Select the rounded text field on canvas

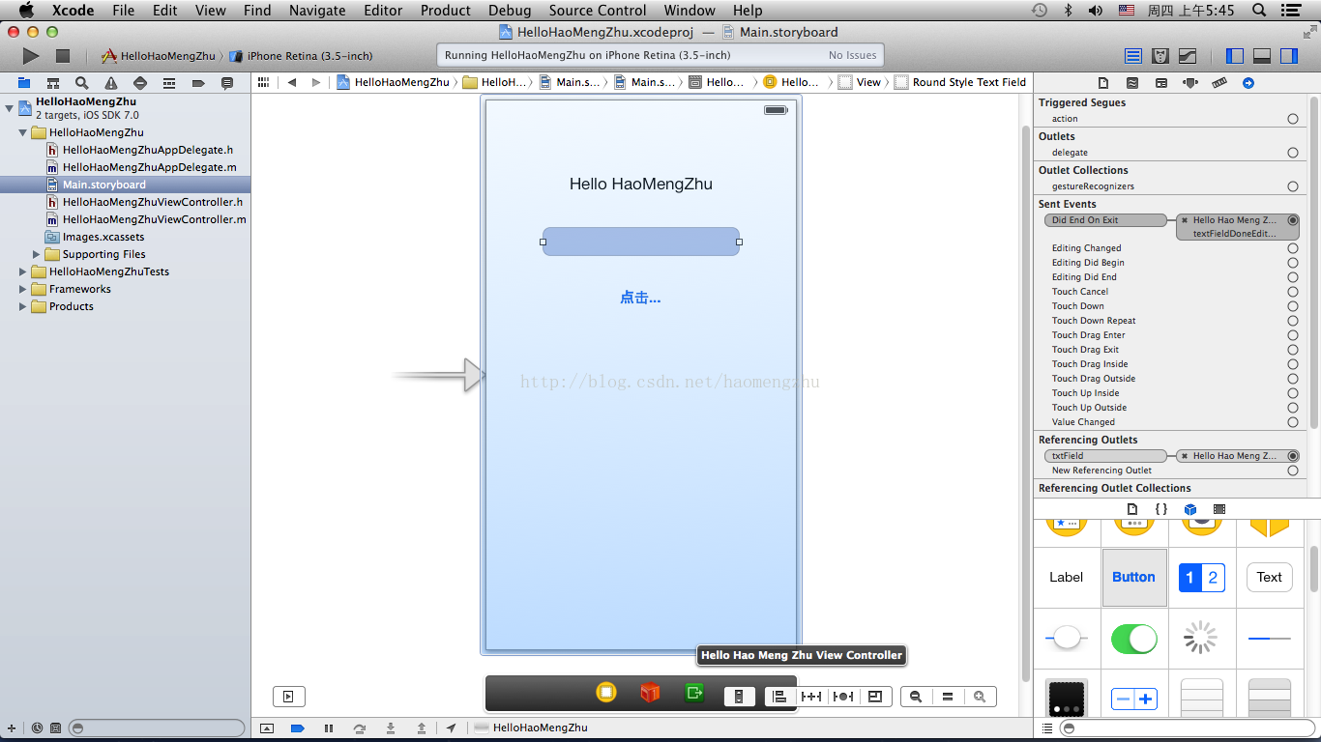click(641, 242)
